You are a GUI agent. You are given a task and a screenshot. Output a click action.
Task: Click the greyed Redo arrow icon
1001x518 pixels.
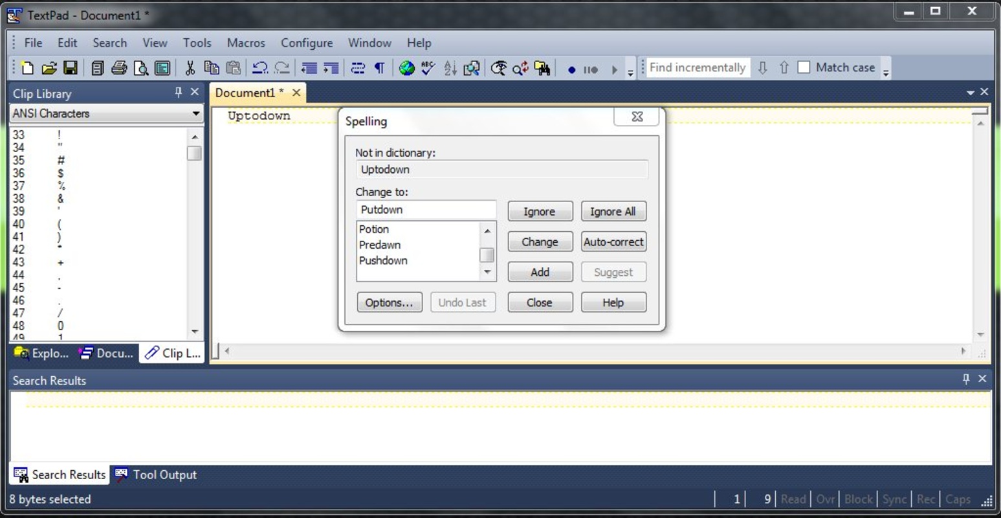[x=281, y=68]
